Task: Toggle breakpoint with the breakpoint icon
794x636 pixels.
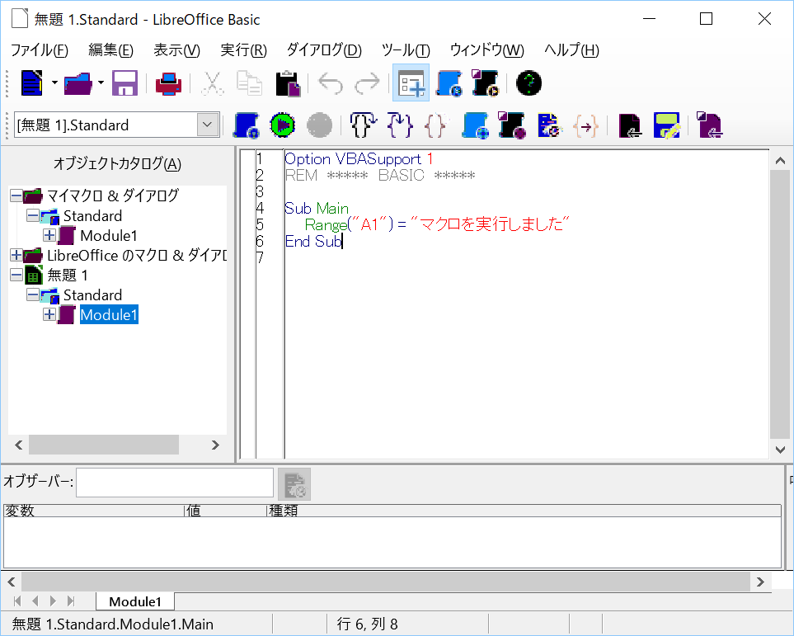Action: (476, 125)
